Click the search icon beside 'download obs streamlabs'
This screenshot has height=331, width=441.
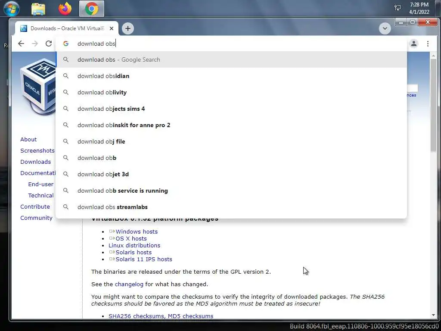(66, 207)
